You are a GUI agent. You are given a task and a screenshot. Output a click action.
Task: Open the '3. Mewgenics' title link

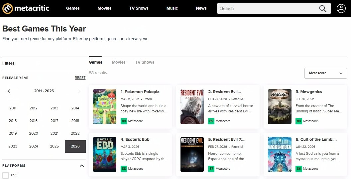[x=309, y=92]
